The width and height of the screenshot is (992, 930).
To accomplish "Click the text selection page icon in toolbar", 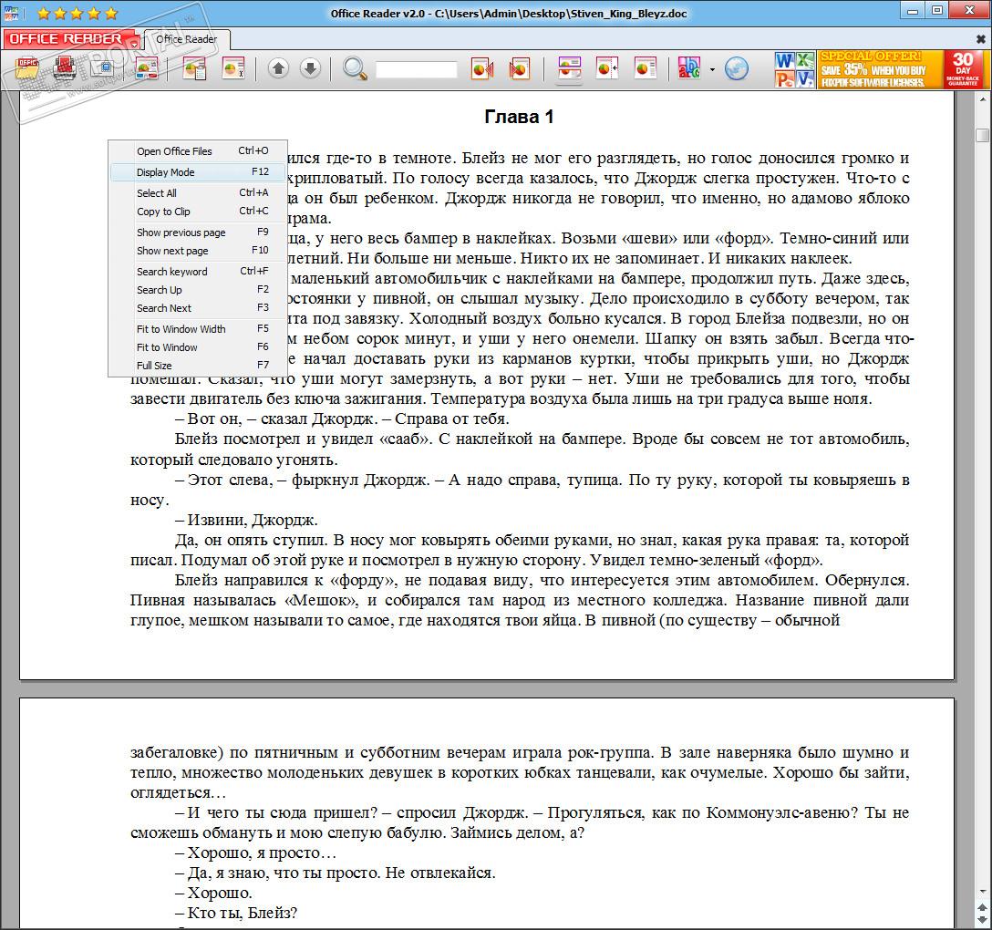I will click(x=234, y=67).
